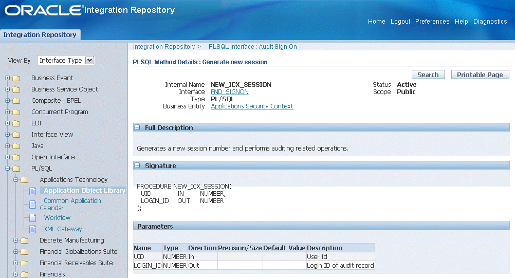This screenshot has width=515, height=278.
Task: Click the Composite - BPEL folder icon
Action: pyautogui.click(x=16, y=101)
